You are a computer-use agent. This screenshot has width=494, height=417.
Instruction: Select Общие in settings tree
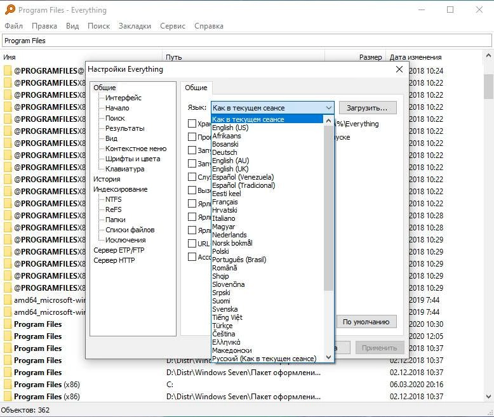tap(105, 88)
